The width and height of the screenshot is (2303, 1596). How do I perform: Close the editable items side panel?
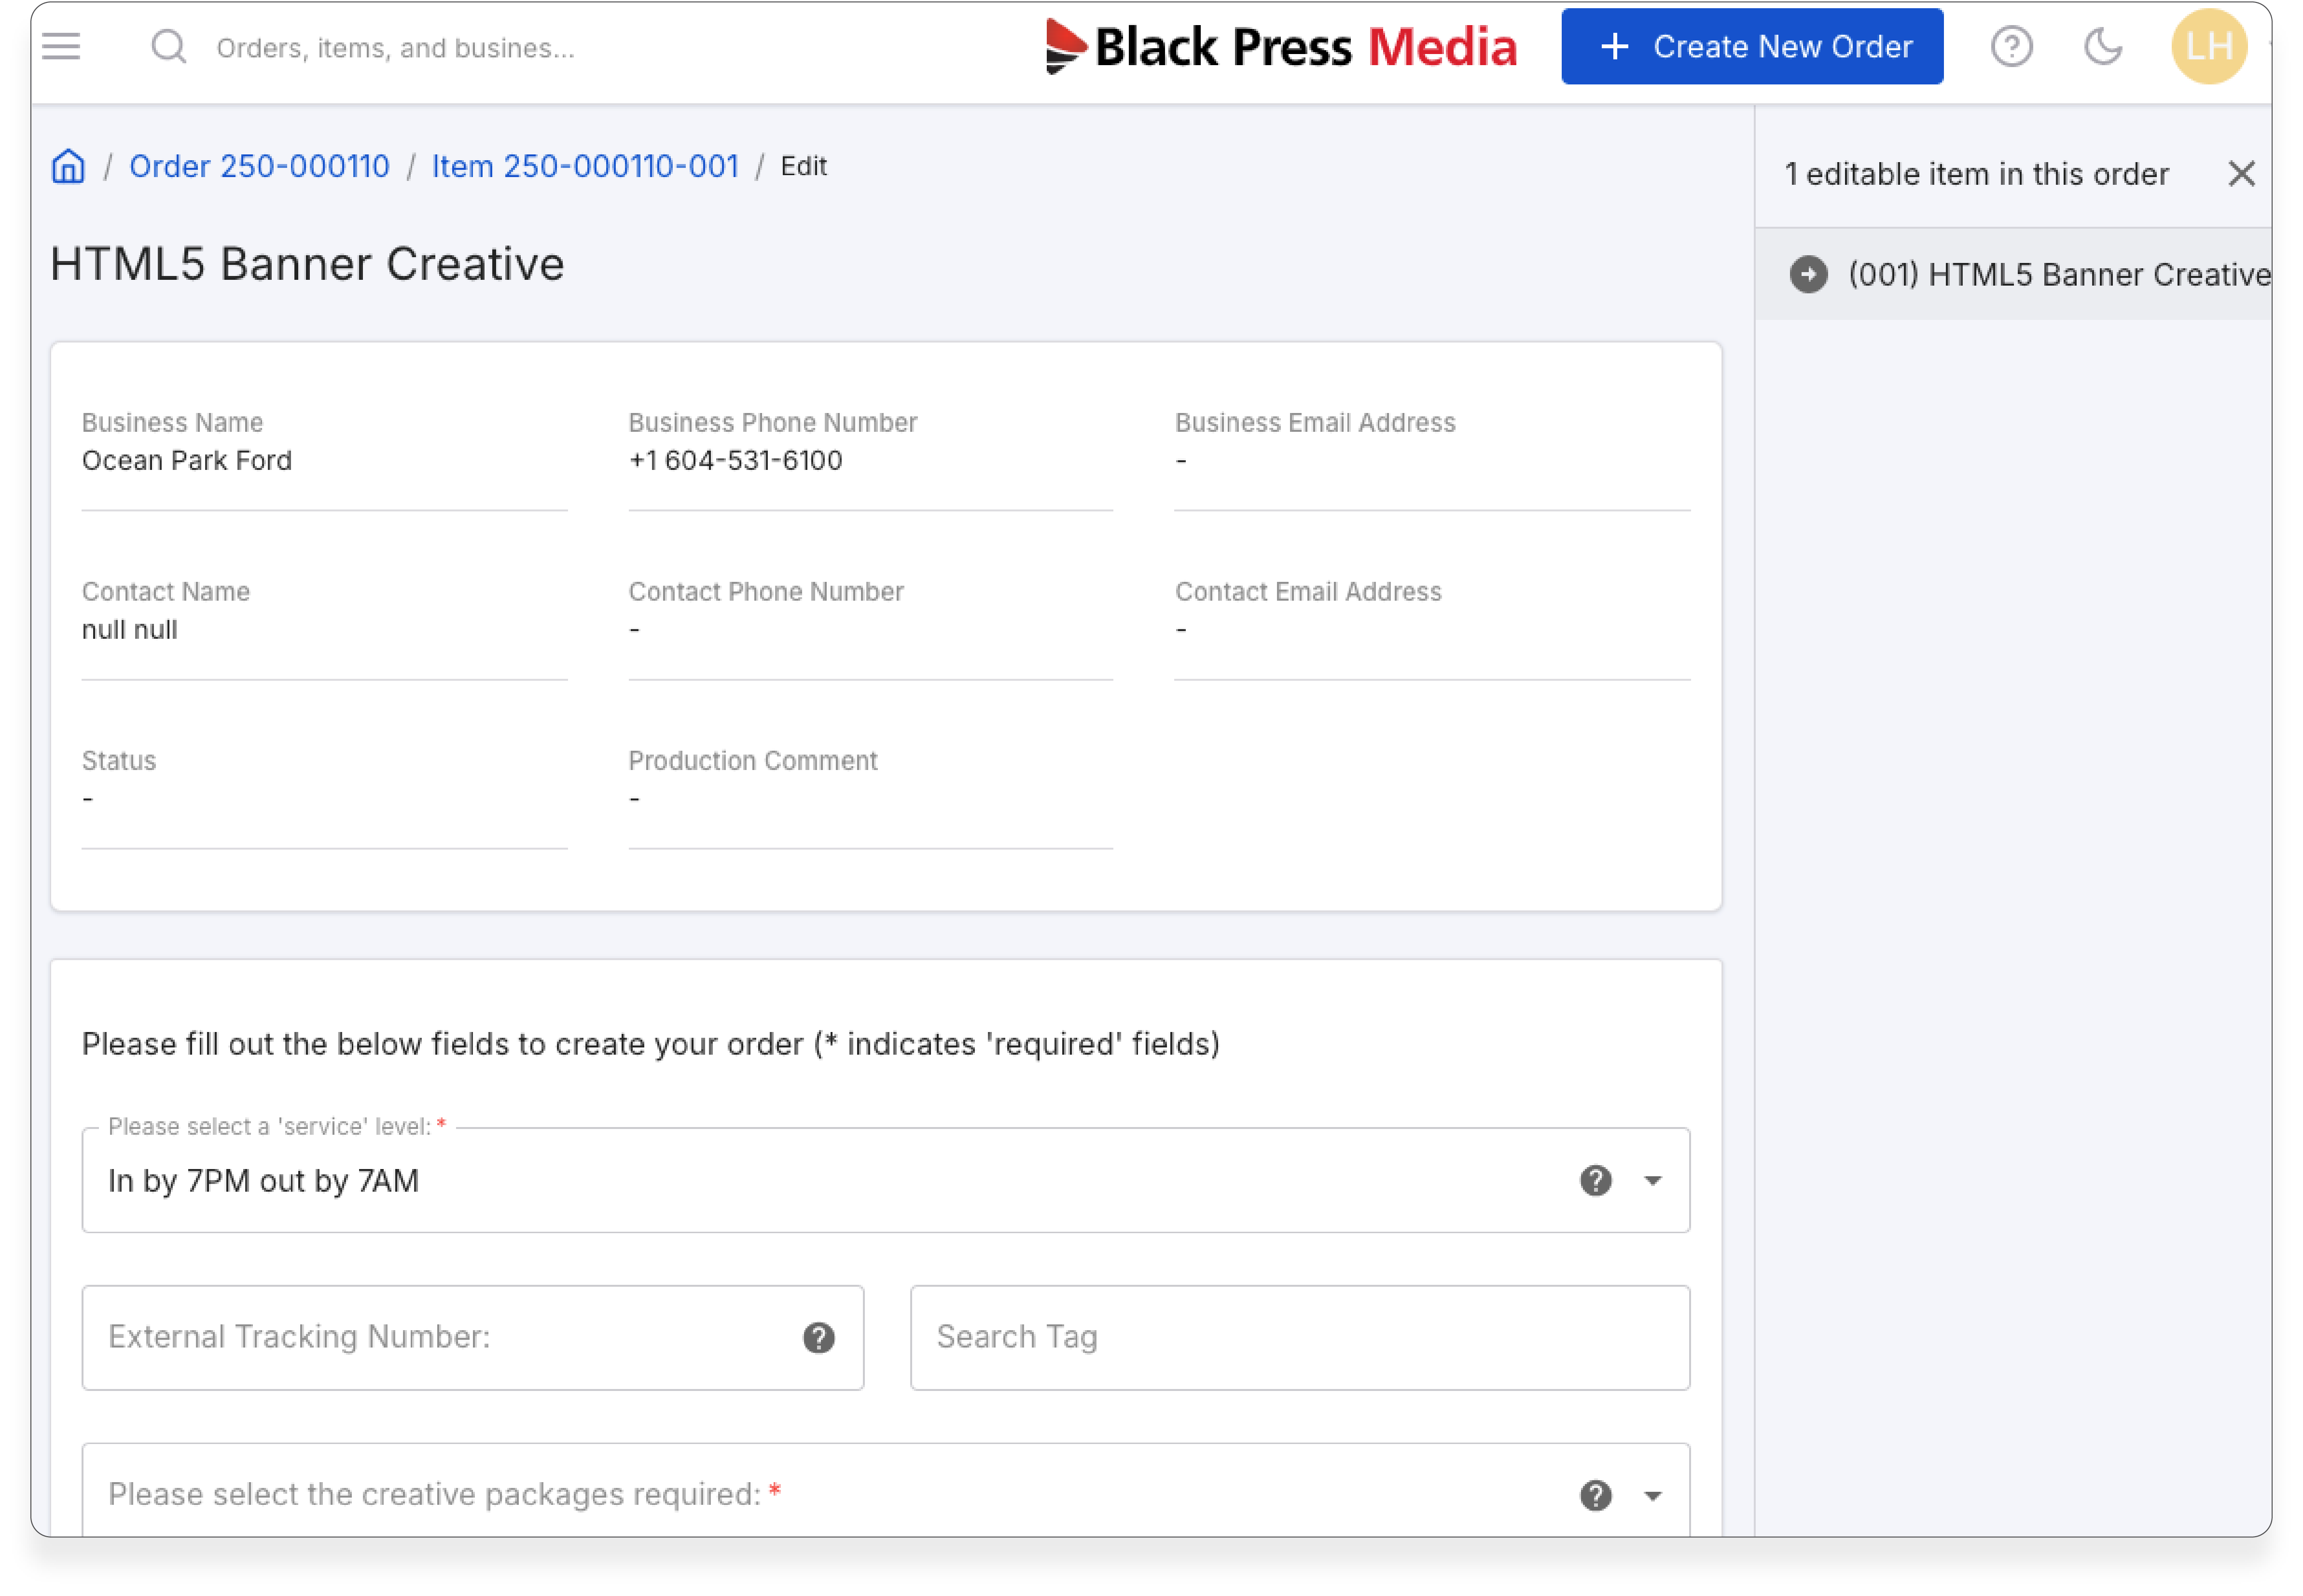point(2241,174)
